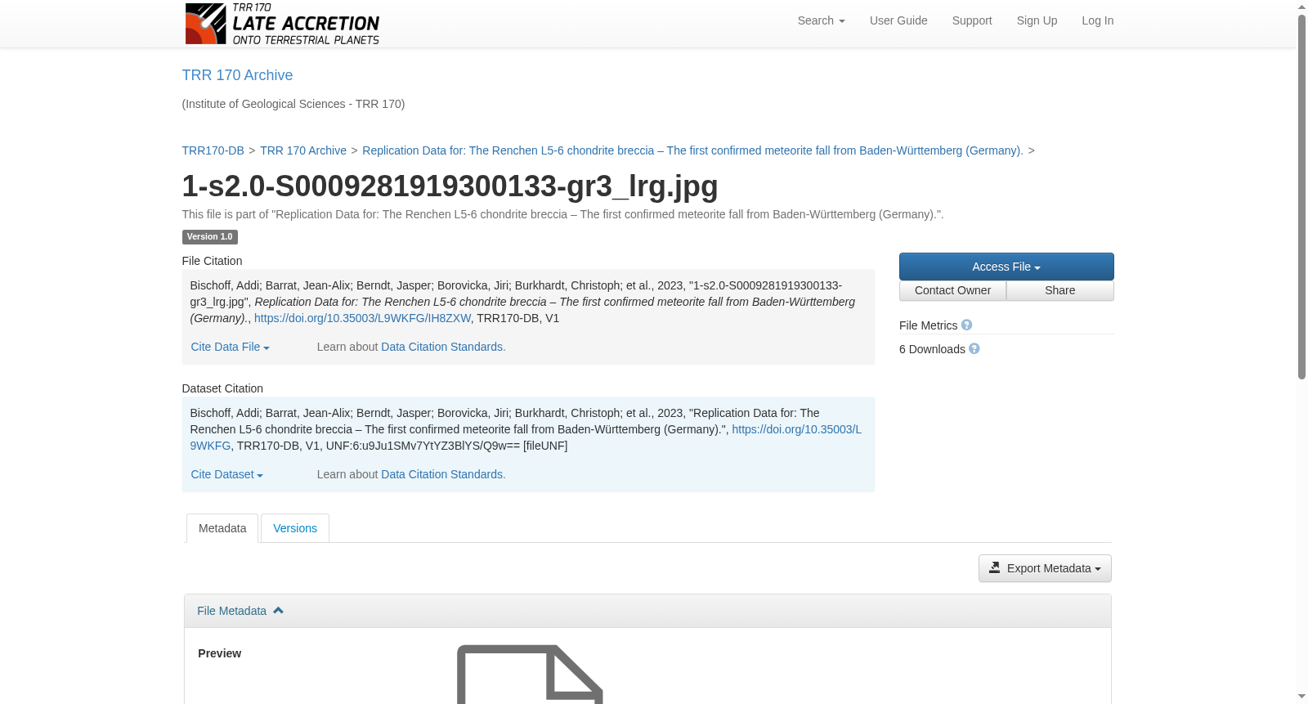Open the Access File dropdown
This screenshot has height=704, width=1308.
(x=1006, y=267)
